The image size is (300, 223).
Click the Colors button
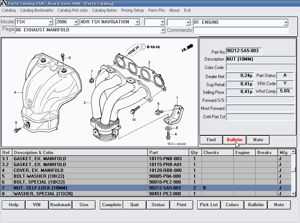point(232,205)
